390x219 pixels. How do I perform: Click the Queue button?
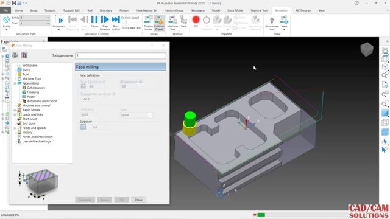pyautogui.click(x=104, y=200)
